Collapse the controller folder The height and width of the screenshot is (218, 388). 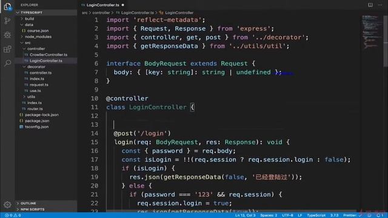point(46,48)
